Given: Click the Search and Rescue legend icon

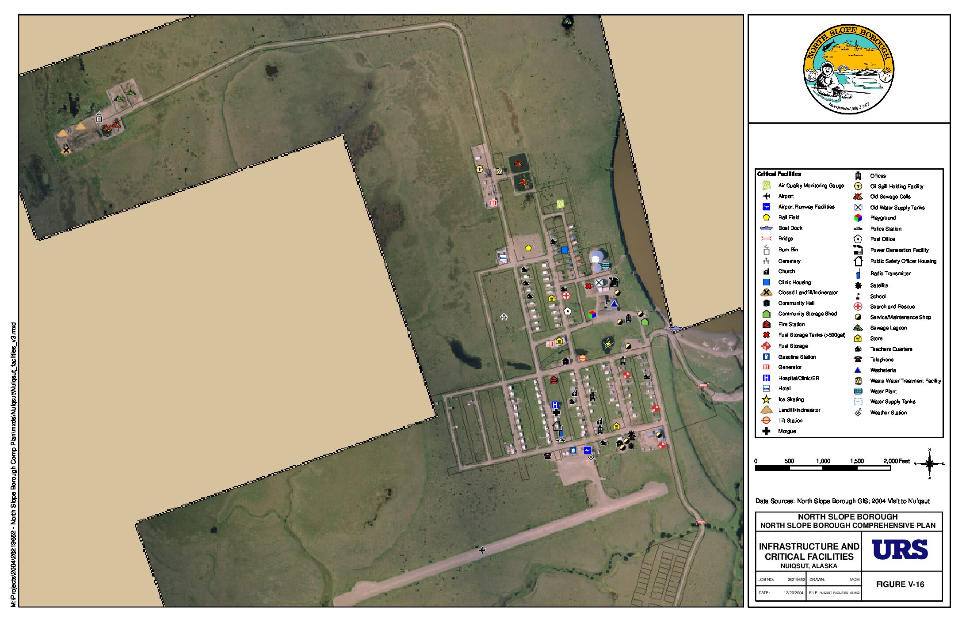Looking at the screenshot, I should (858, 307).
